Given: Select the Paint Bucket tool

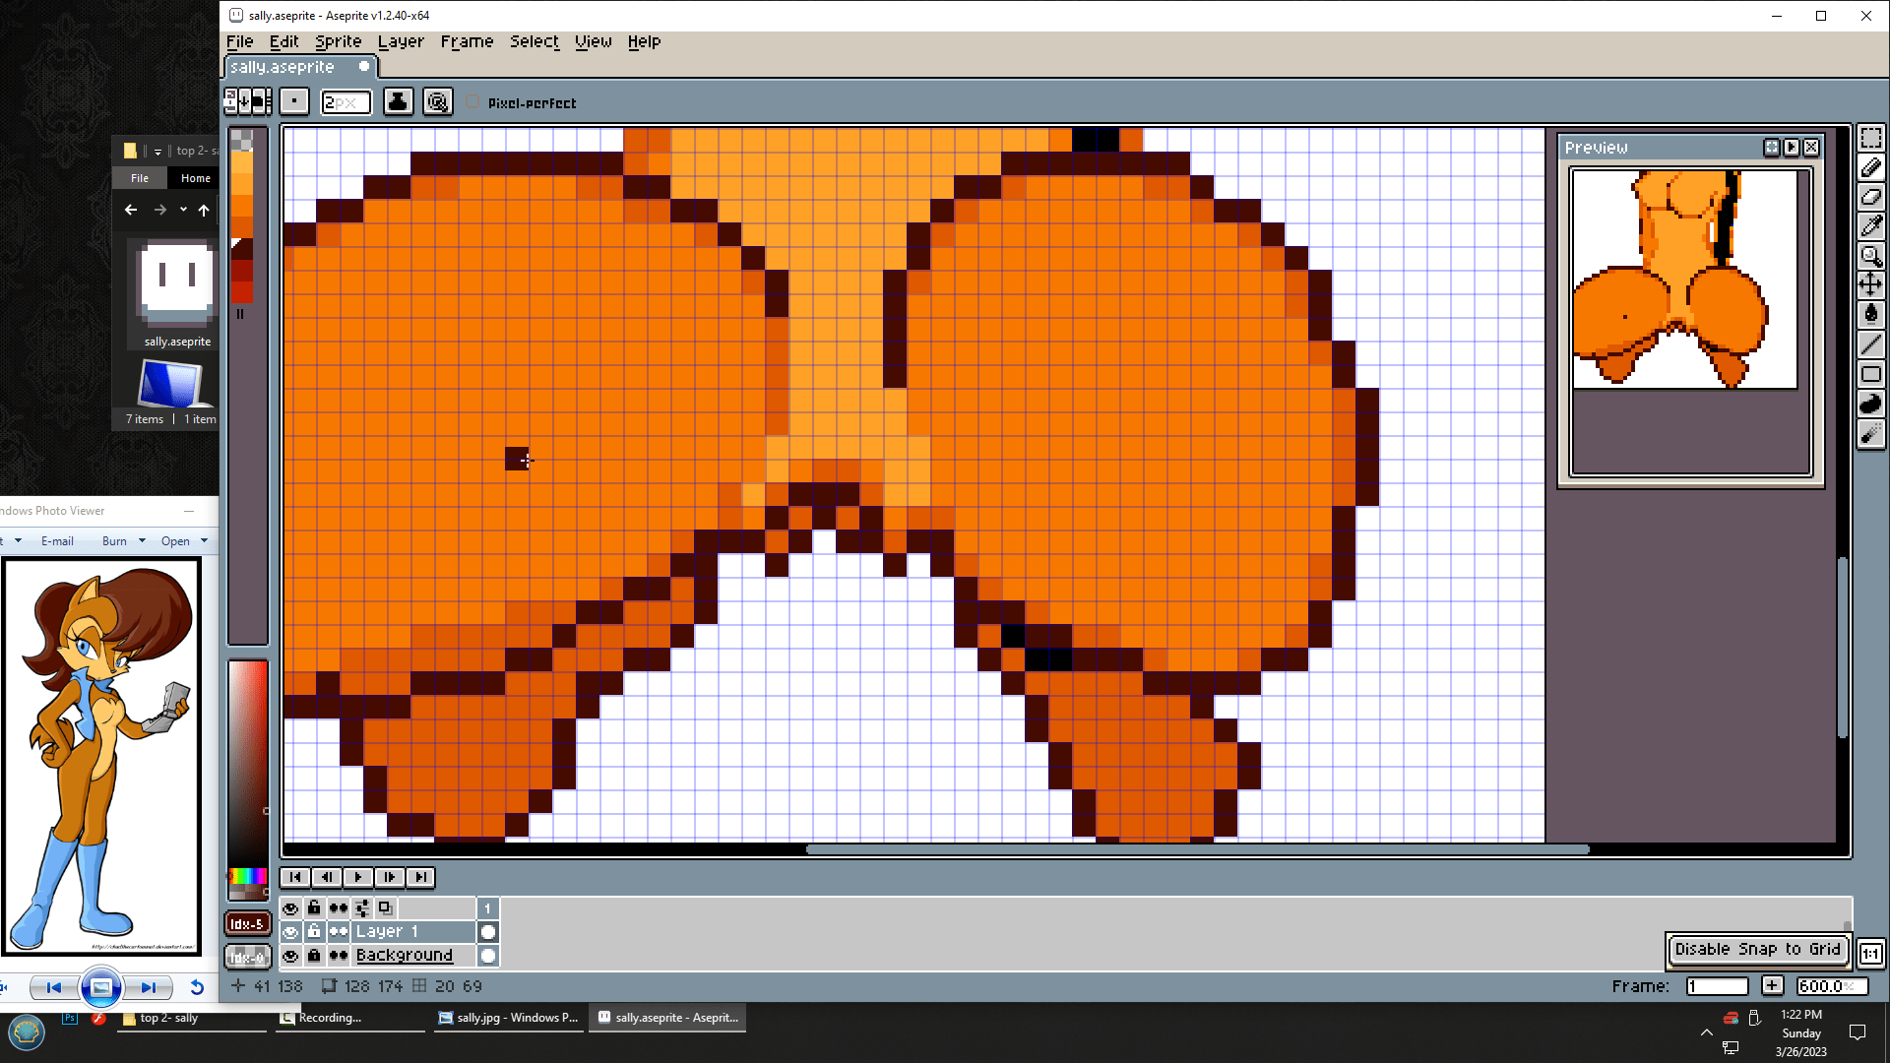Looking at the screenshot, I should (x=1870, y=315).
